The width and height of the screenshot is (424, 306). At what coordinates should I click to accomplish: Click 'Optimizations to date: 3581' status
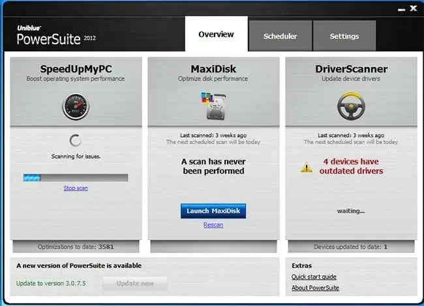coord(76,247)
